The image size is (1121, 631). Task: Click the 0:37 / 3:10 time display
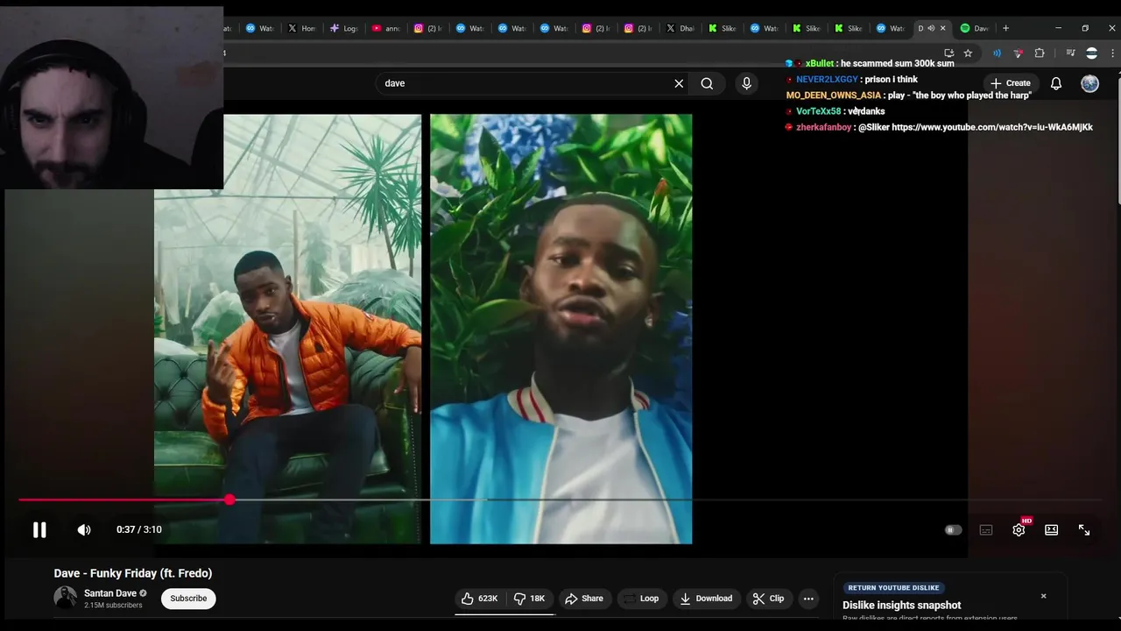tap(138, 529)
